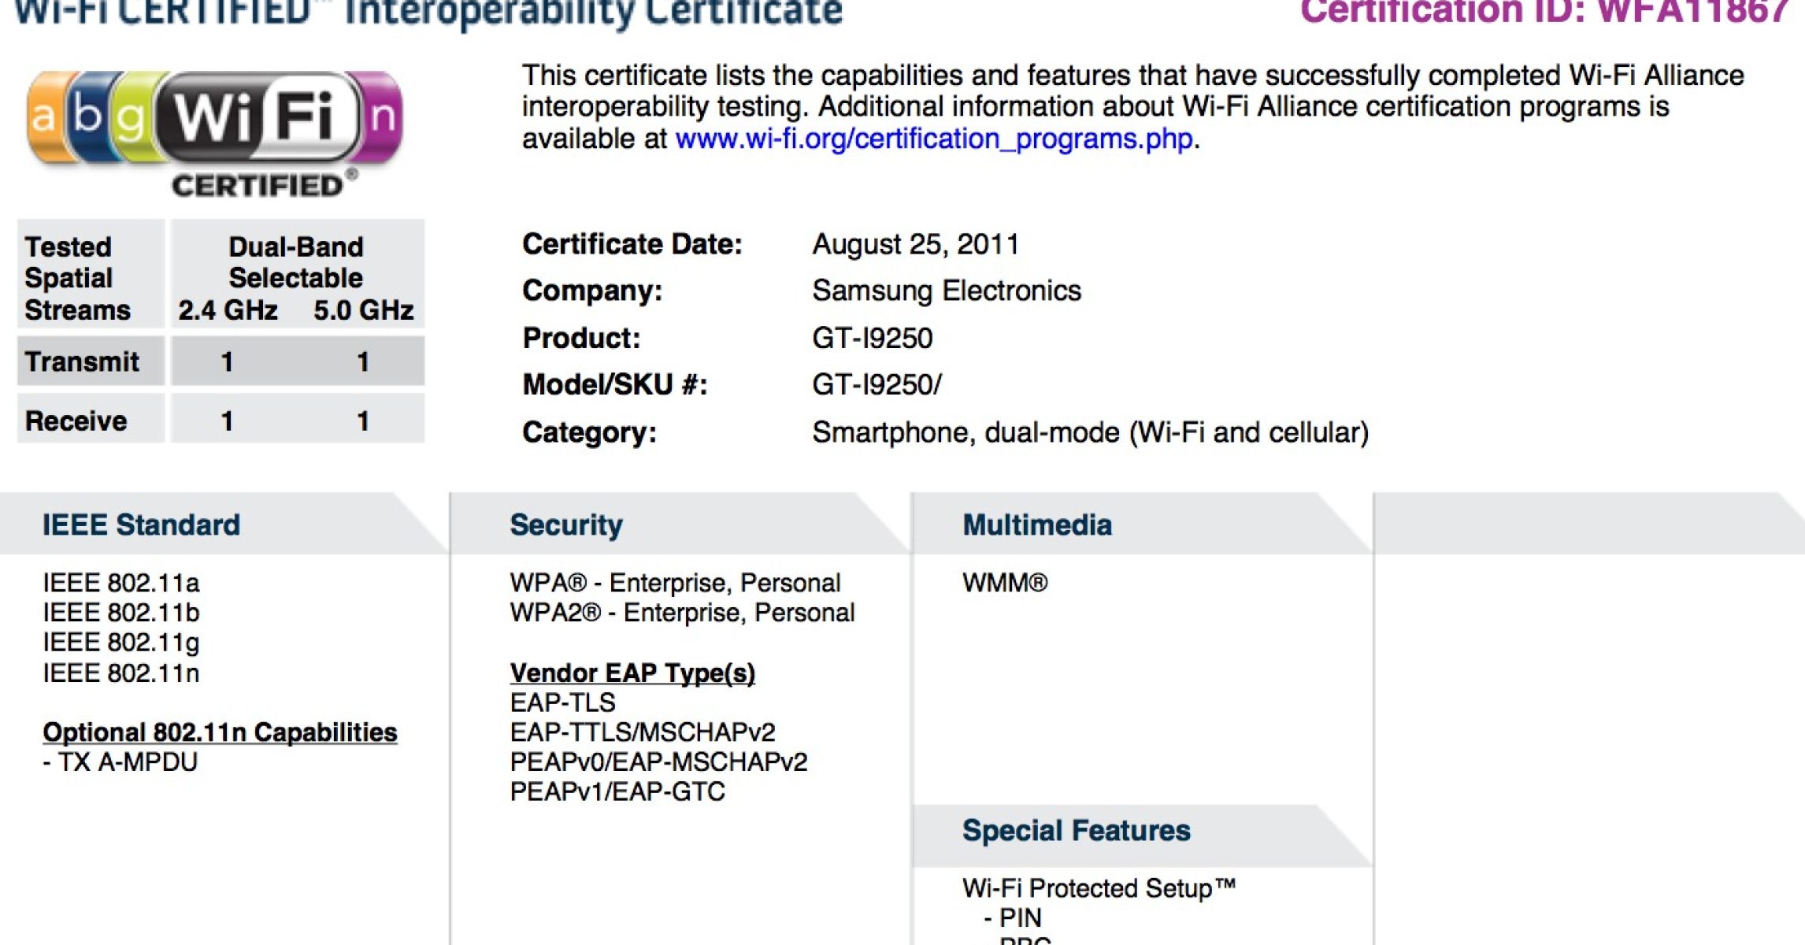Click the Transmit row label
1805x945 pixels.
click(82, 361)
